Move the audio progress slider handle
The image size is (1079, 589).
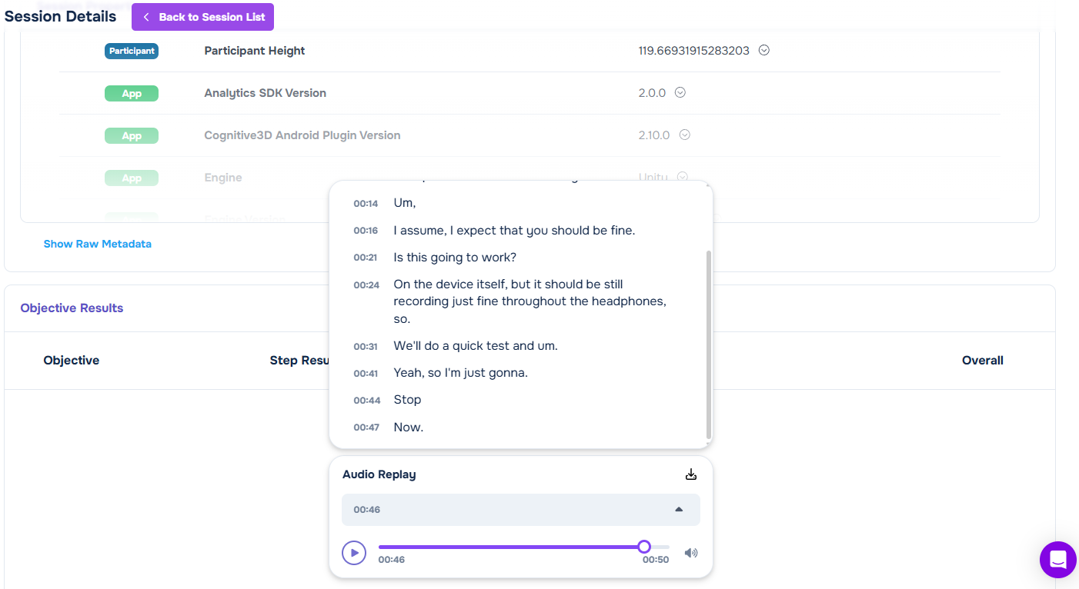[644, 547]
